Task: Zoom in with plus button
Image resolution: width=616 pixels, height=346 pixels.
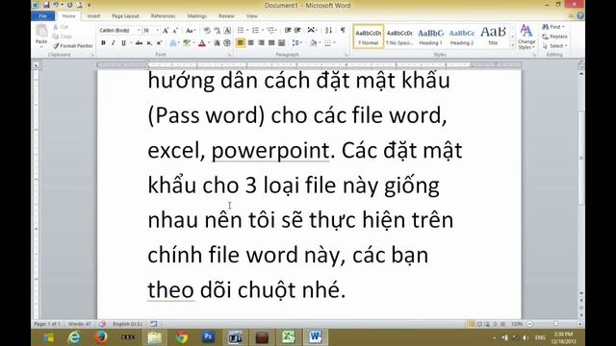Action: (x=579, y=324)
